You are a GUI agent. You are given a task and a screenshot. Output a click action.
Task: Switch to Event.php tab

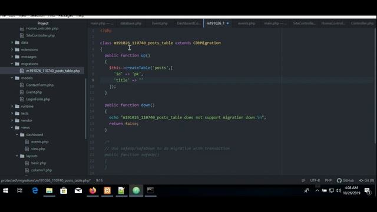point(160,24)
